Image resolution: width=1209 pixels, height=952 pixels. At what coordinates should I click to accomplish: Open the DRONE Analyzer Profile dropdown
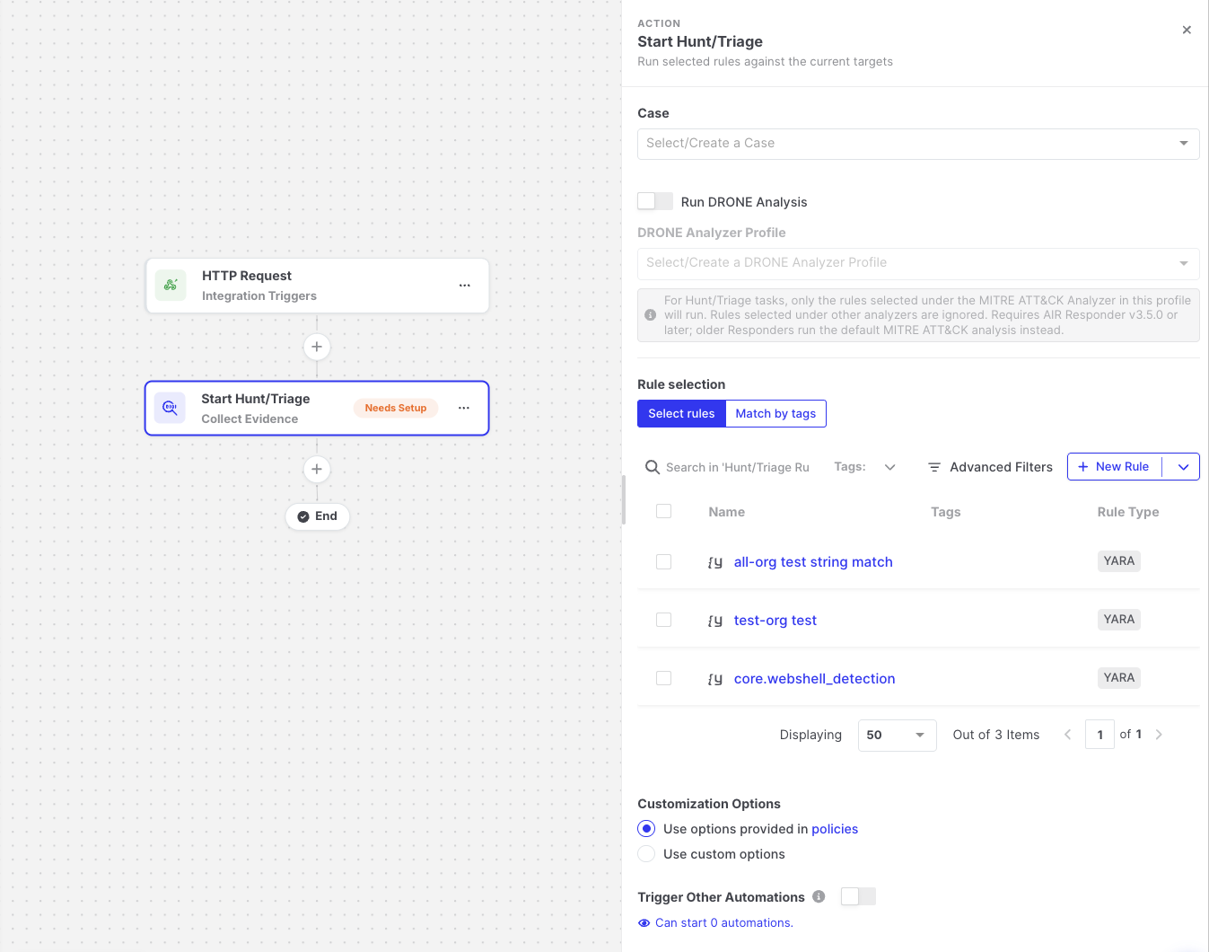tap(918, 263)
